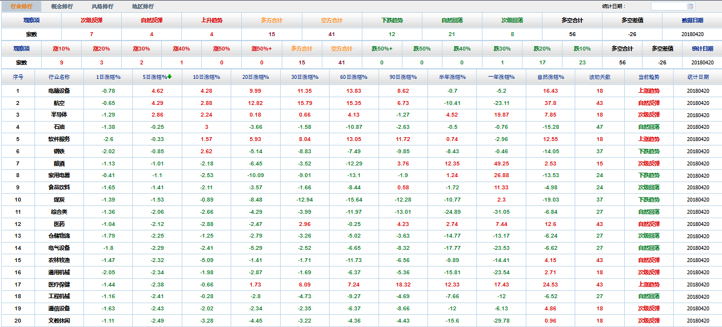Click the -31.05 one-year value for 综合类

point(501,212)
